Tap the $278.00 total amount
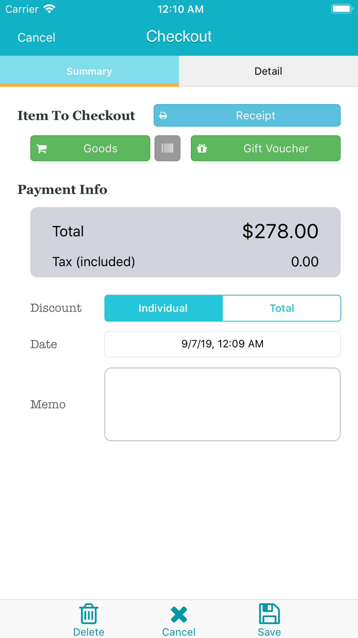Image resolution: width=358 pixels, height=638 pixels. point(280,231)
